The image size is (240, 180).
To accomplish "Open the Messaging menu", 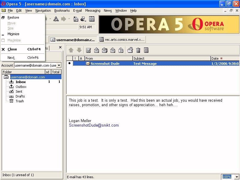I will [93, 10].
